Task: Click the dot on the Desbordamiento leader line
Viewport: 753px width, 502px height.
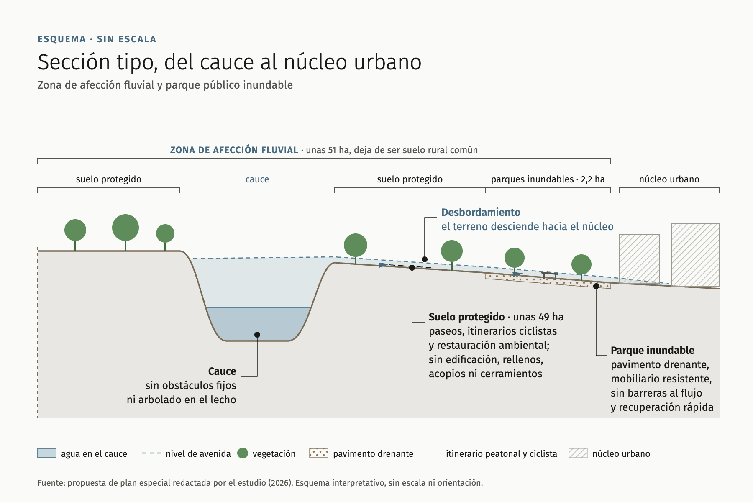Action: tap(425, 259)
